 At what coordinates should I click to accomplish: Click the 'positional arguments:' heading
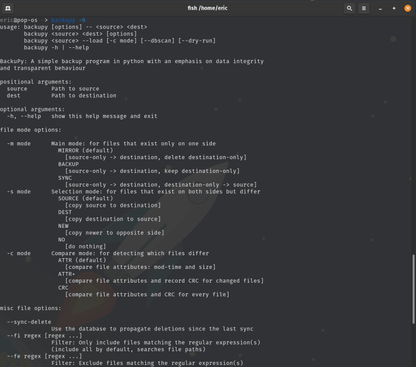36,82
